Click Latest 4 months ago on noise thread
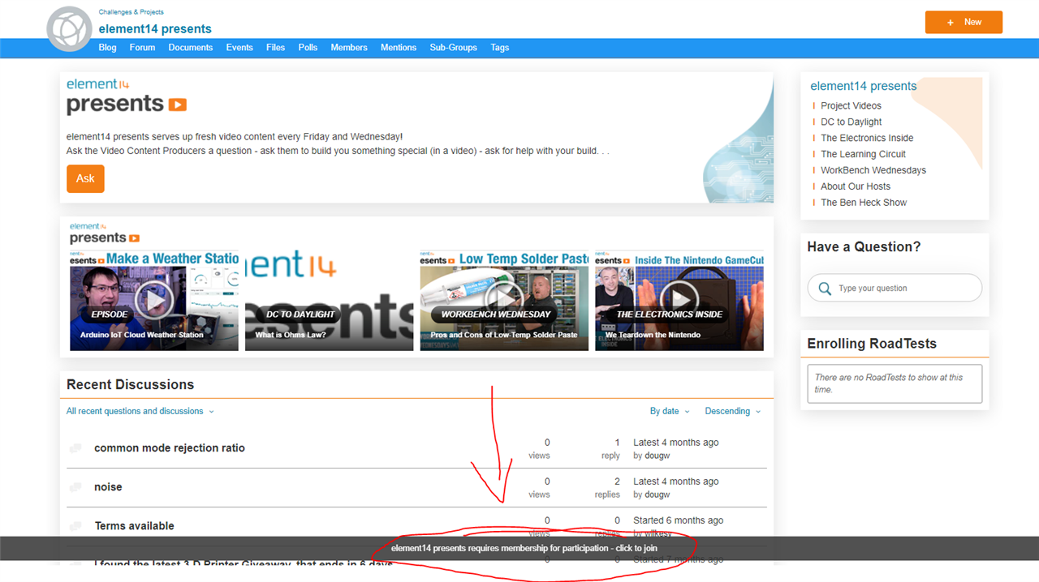This screenshot has width=1039, height=582. [x=675, y=481]
